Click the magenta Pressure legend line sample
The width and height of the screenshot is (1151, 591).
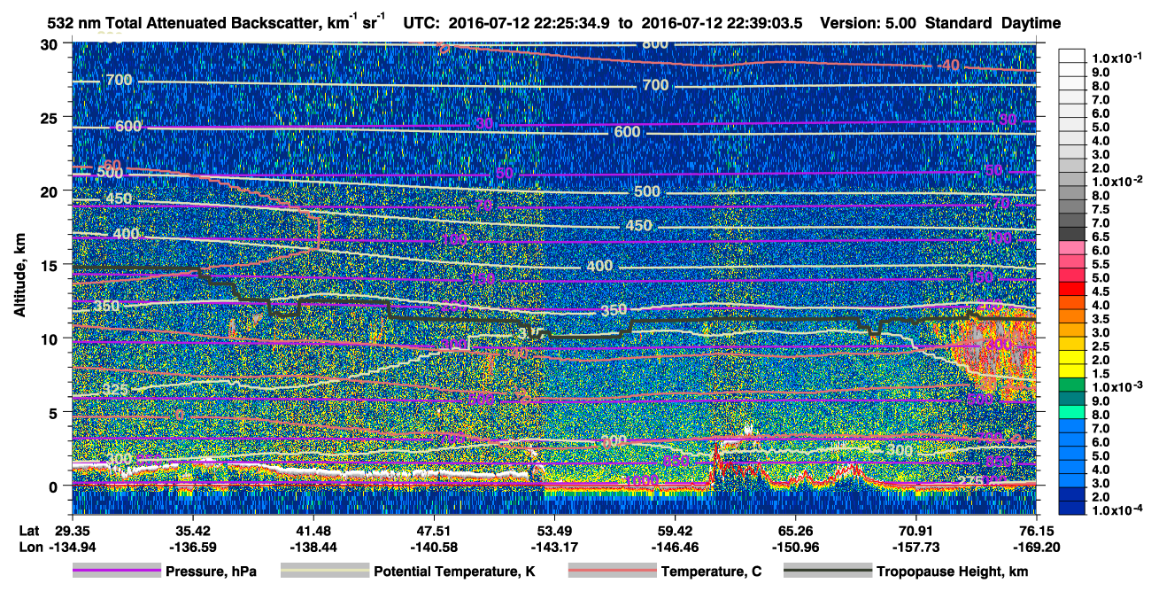coord(117,572)
